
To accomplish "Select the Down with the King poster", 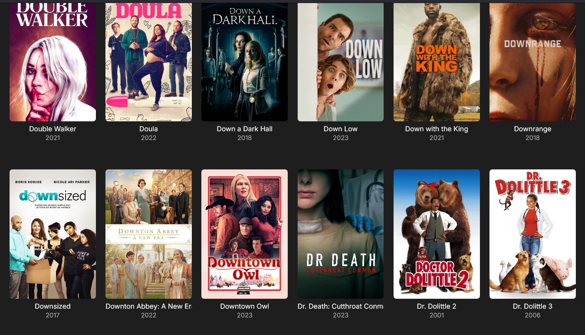I will coord(437,62).
